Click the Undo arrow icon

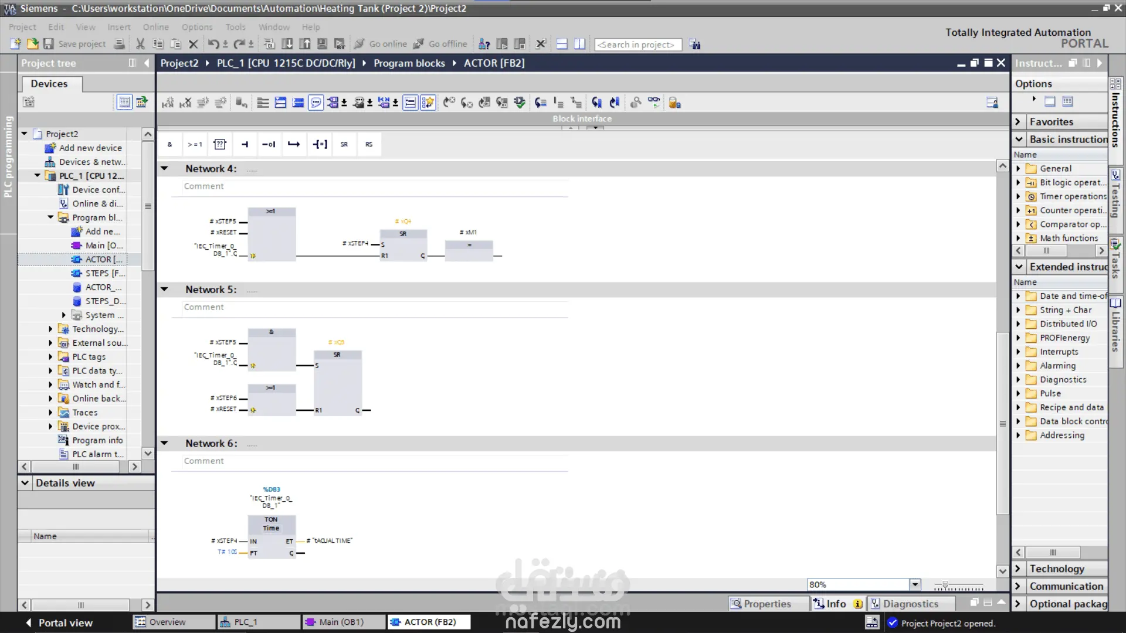click(x=213, y=44)
